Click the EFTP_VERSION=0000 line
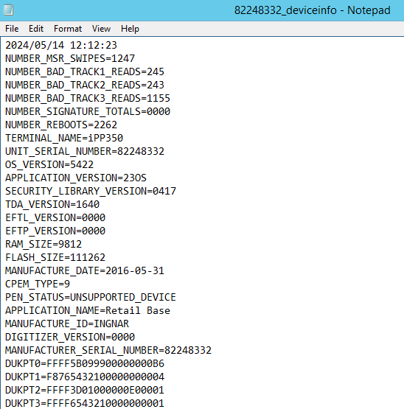Screen dimensions: 404x409 click(55, 231)
